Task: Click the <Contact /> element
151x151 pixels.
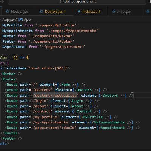Action: pyautogui.click(x=86, y=112)
